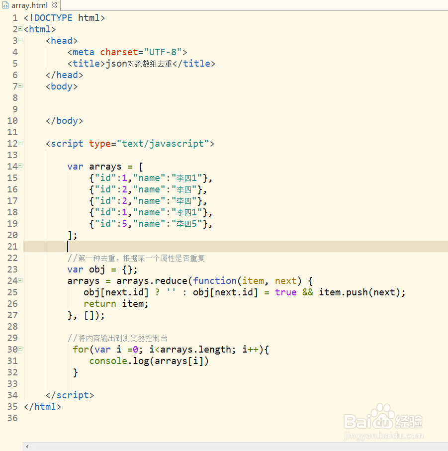The width and height of the screenshot is (448, 451).
Task: Collapse the script fold at line 12
Action: click(20, 143)
